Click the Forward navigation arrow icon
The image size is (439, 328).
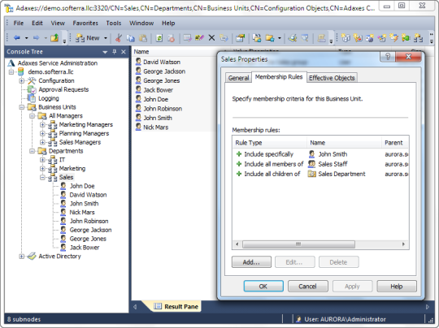click(36, 37)
